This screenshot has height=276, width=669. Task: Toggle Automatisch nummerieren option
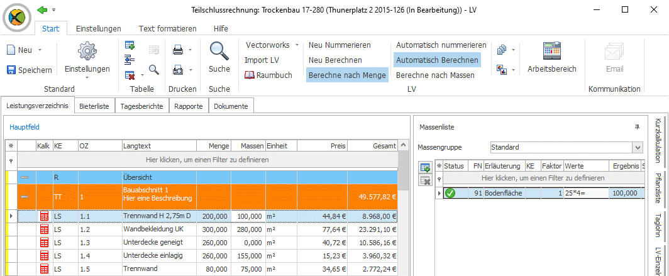pyautogui.click(x=441, y=45)
